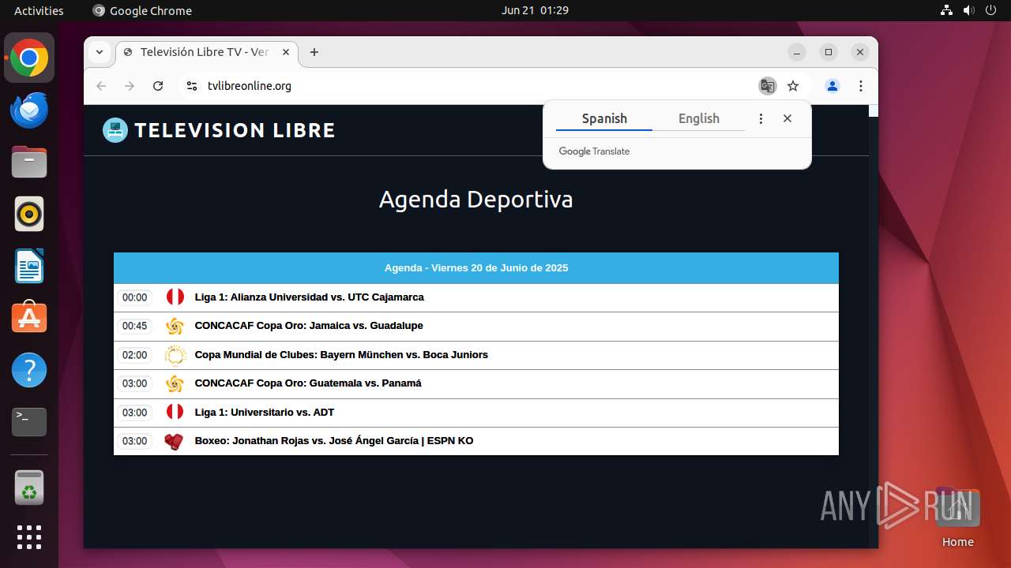The width and height of the screenshot is (1011, 568).
Task: Click the page's vertical scrollbar thumb
Action: [874, 111]
